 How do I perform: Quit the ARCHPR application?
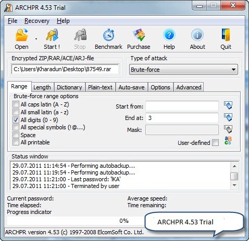point(226,39)
